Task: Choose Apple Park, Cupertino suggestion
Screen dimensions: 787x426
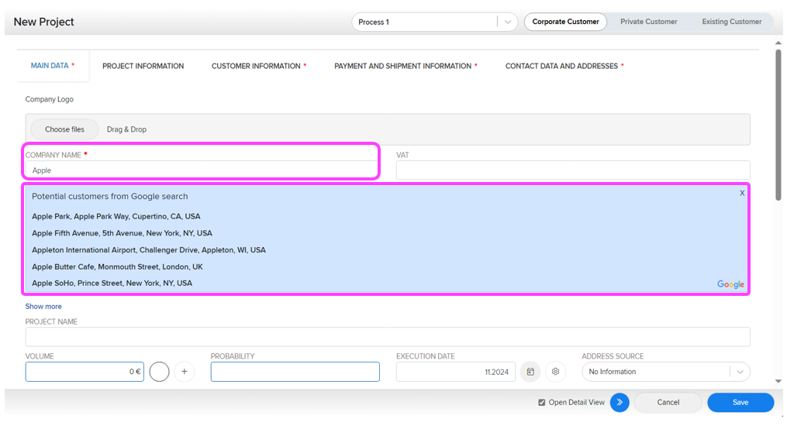Action: click(116, 217)
